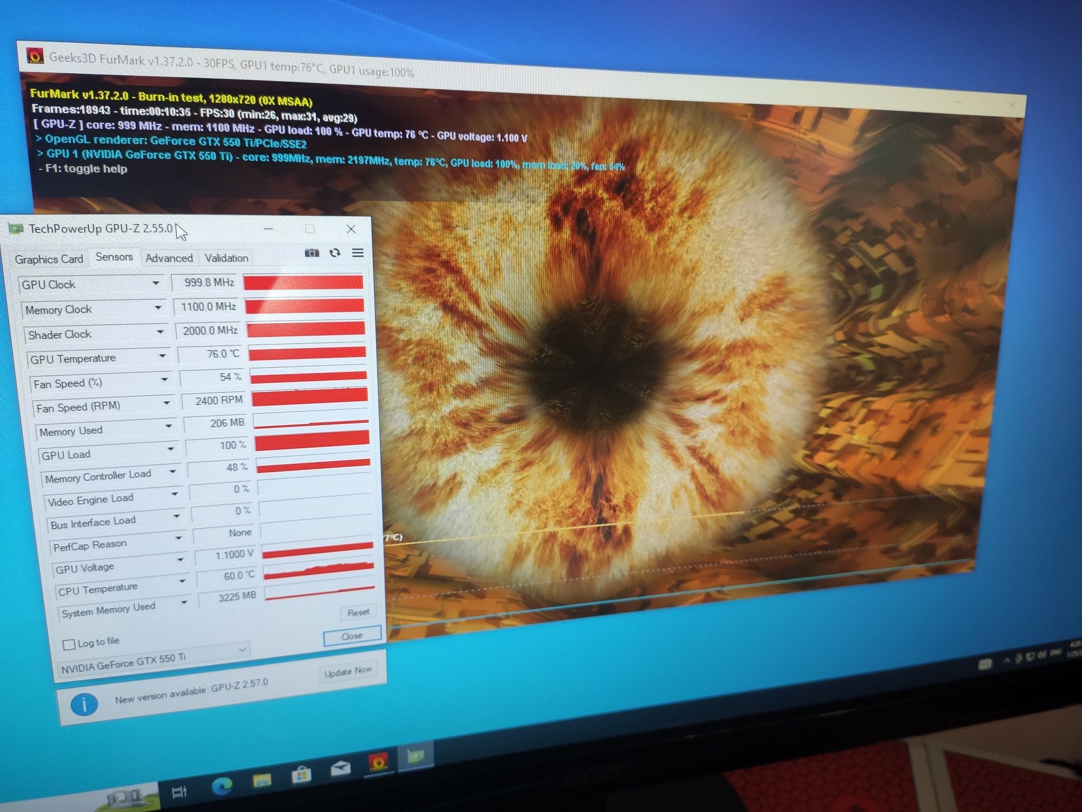Open the System Memory Used dropdown

pos(184,602)
